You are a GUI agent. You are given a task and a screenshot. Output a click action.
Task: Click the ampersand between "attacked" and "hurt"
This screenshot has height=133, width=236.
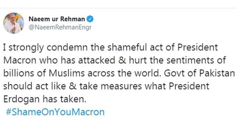click(122, 60)
